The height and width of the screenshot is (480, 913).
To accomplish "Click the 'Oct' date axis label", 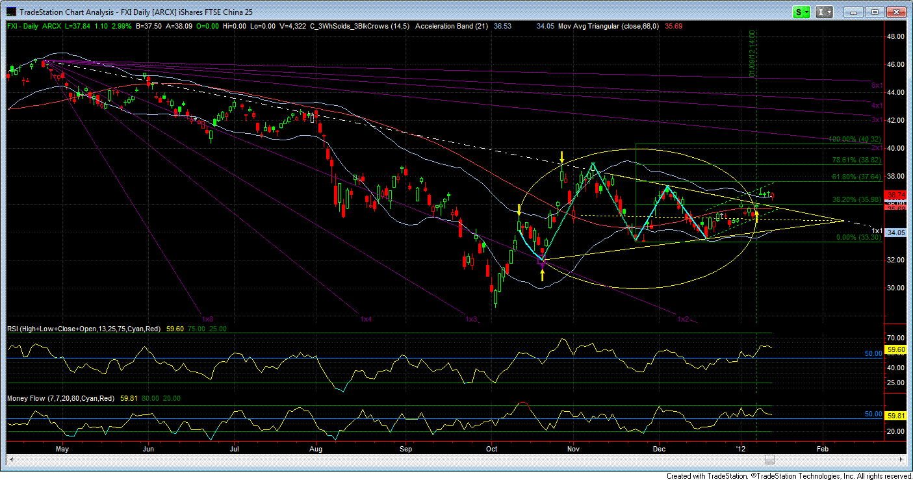I will pyautogui.click(x=492, y=449).
